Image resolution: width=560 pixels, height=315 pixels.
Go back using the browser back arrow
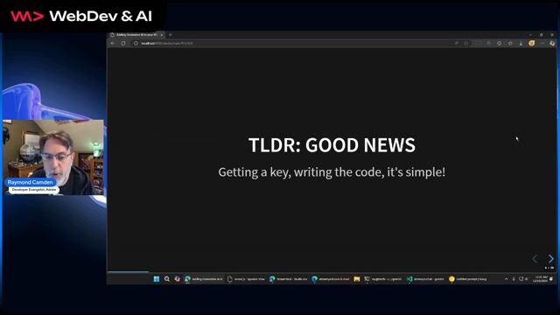113,43
